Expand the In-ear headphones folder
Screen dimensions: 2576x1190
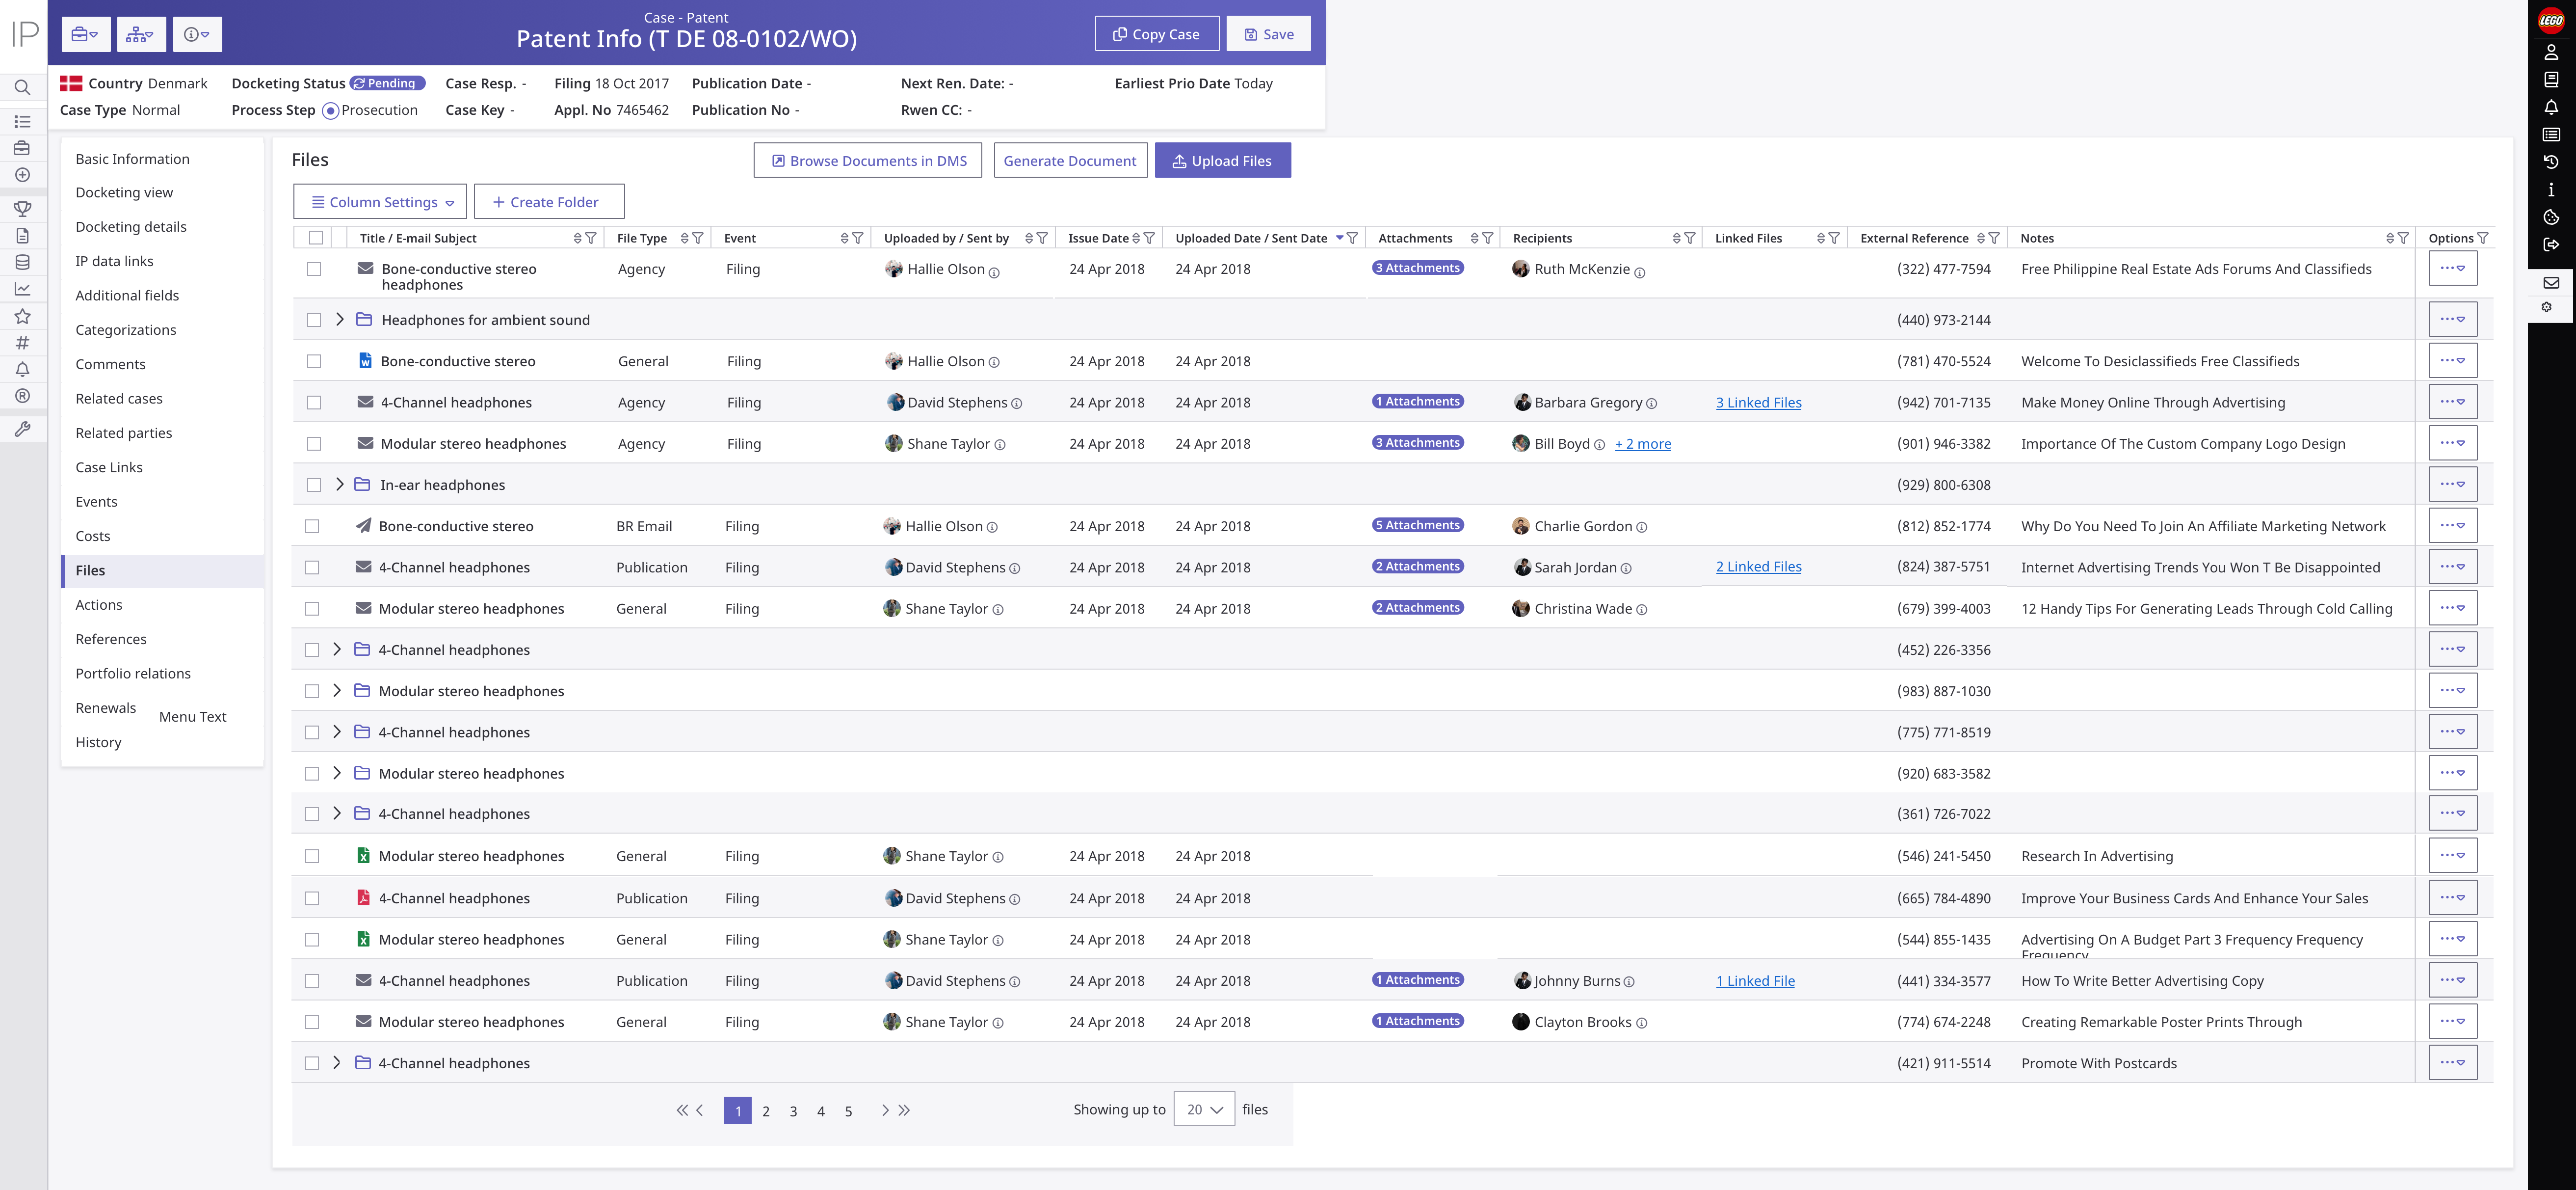(x=339, y=485)
